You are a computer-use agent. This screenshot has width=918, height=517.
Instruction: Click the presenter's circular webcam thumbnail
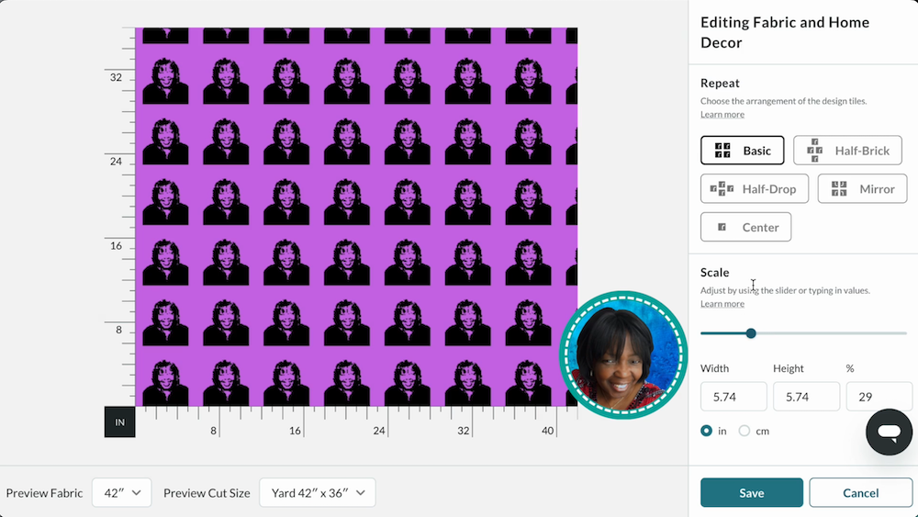[x=623, y=355]
